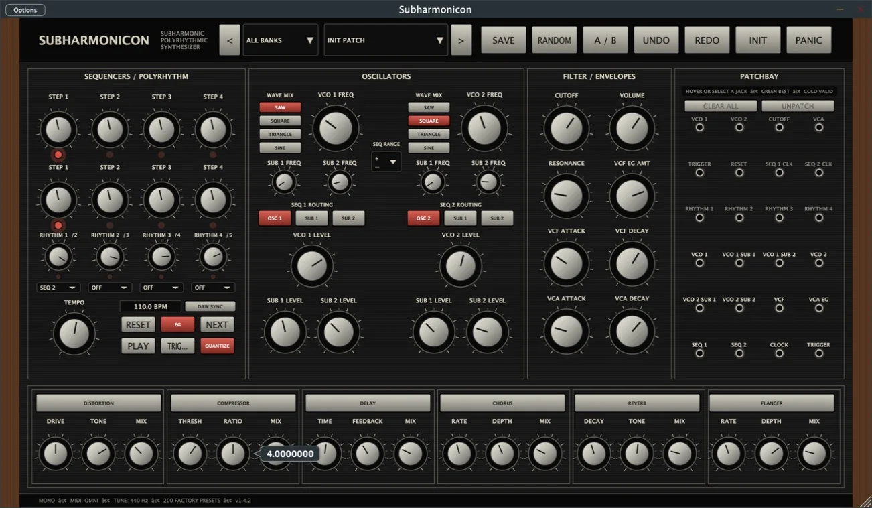
Task: Enable SINE waveform for VCO 2
Action: pyautogui.click(x=429, y=147)
